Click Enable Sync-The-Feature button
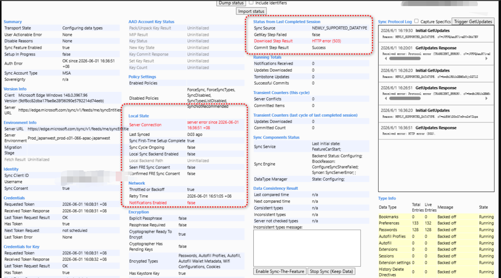 [x=280, y=271]
